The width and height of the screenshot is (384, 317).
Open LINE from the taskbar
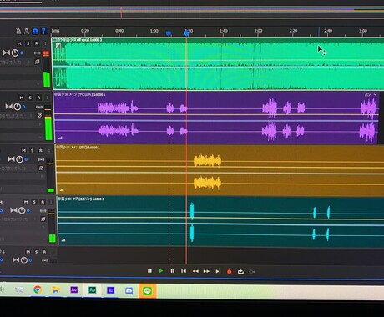click(147, 291)
